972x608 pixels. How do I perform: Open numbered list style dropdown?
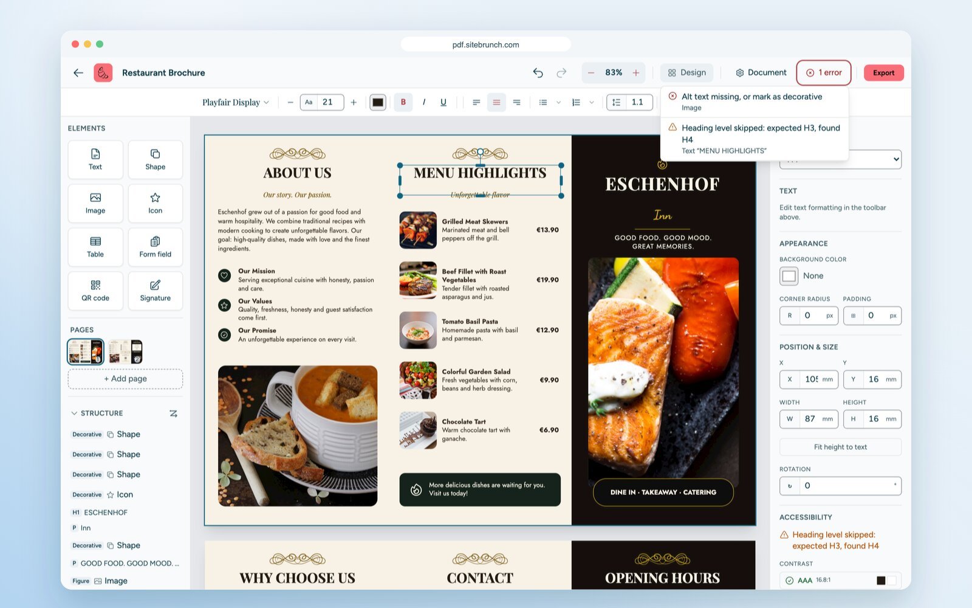(591, 102)
